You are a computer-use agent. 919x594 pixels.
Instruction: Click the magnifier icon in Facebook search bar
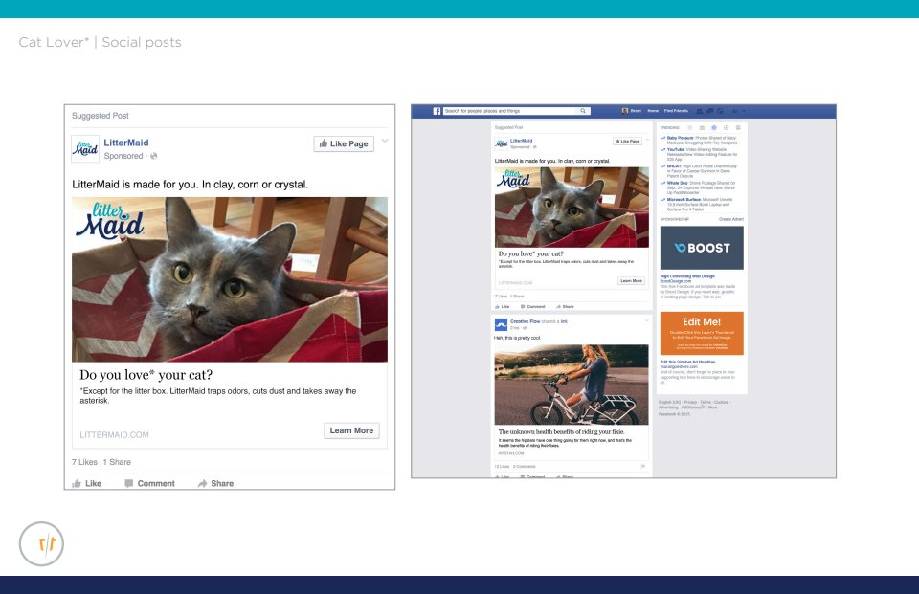(x=583, y=111)
